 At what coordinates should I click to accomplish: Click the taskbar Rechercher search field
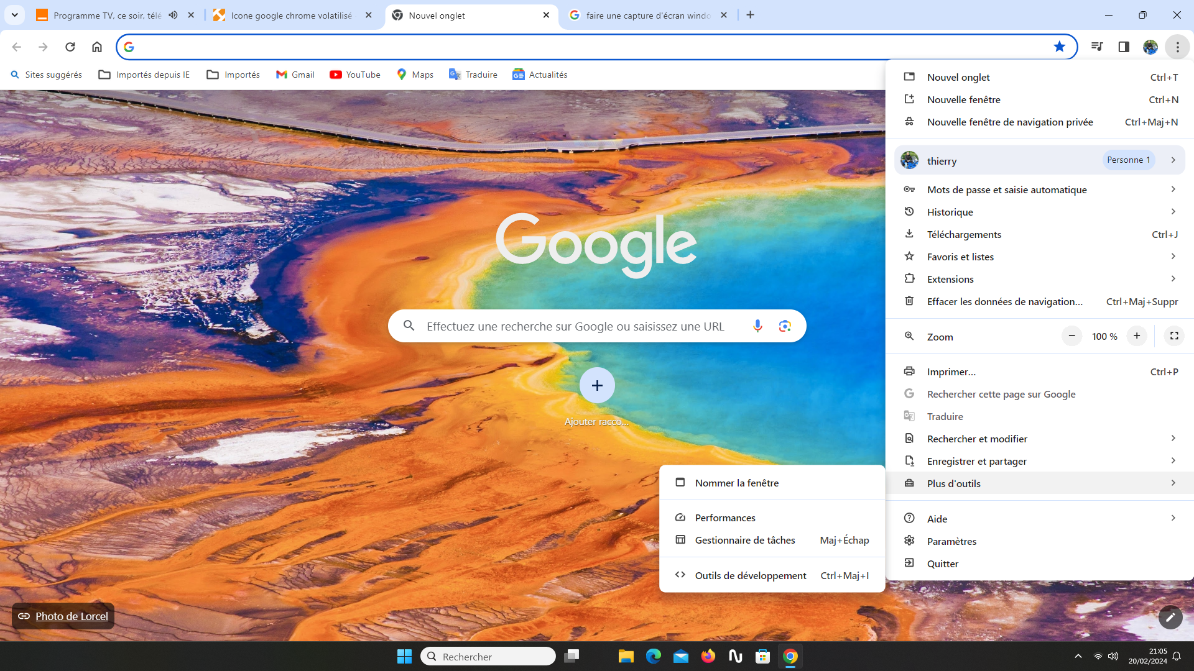click(488, 656)
